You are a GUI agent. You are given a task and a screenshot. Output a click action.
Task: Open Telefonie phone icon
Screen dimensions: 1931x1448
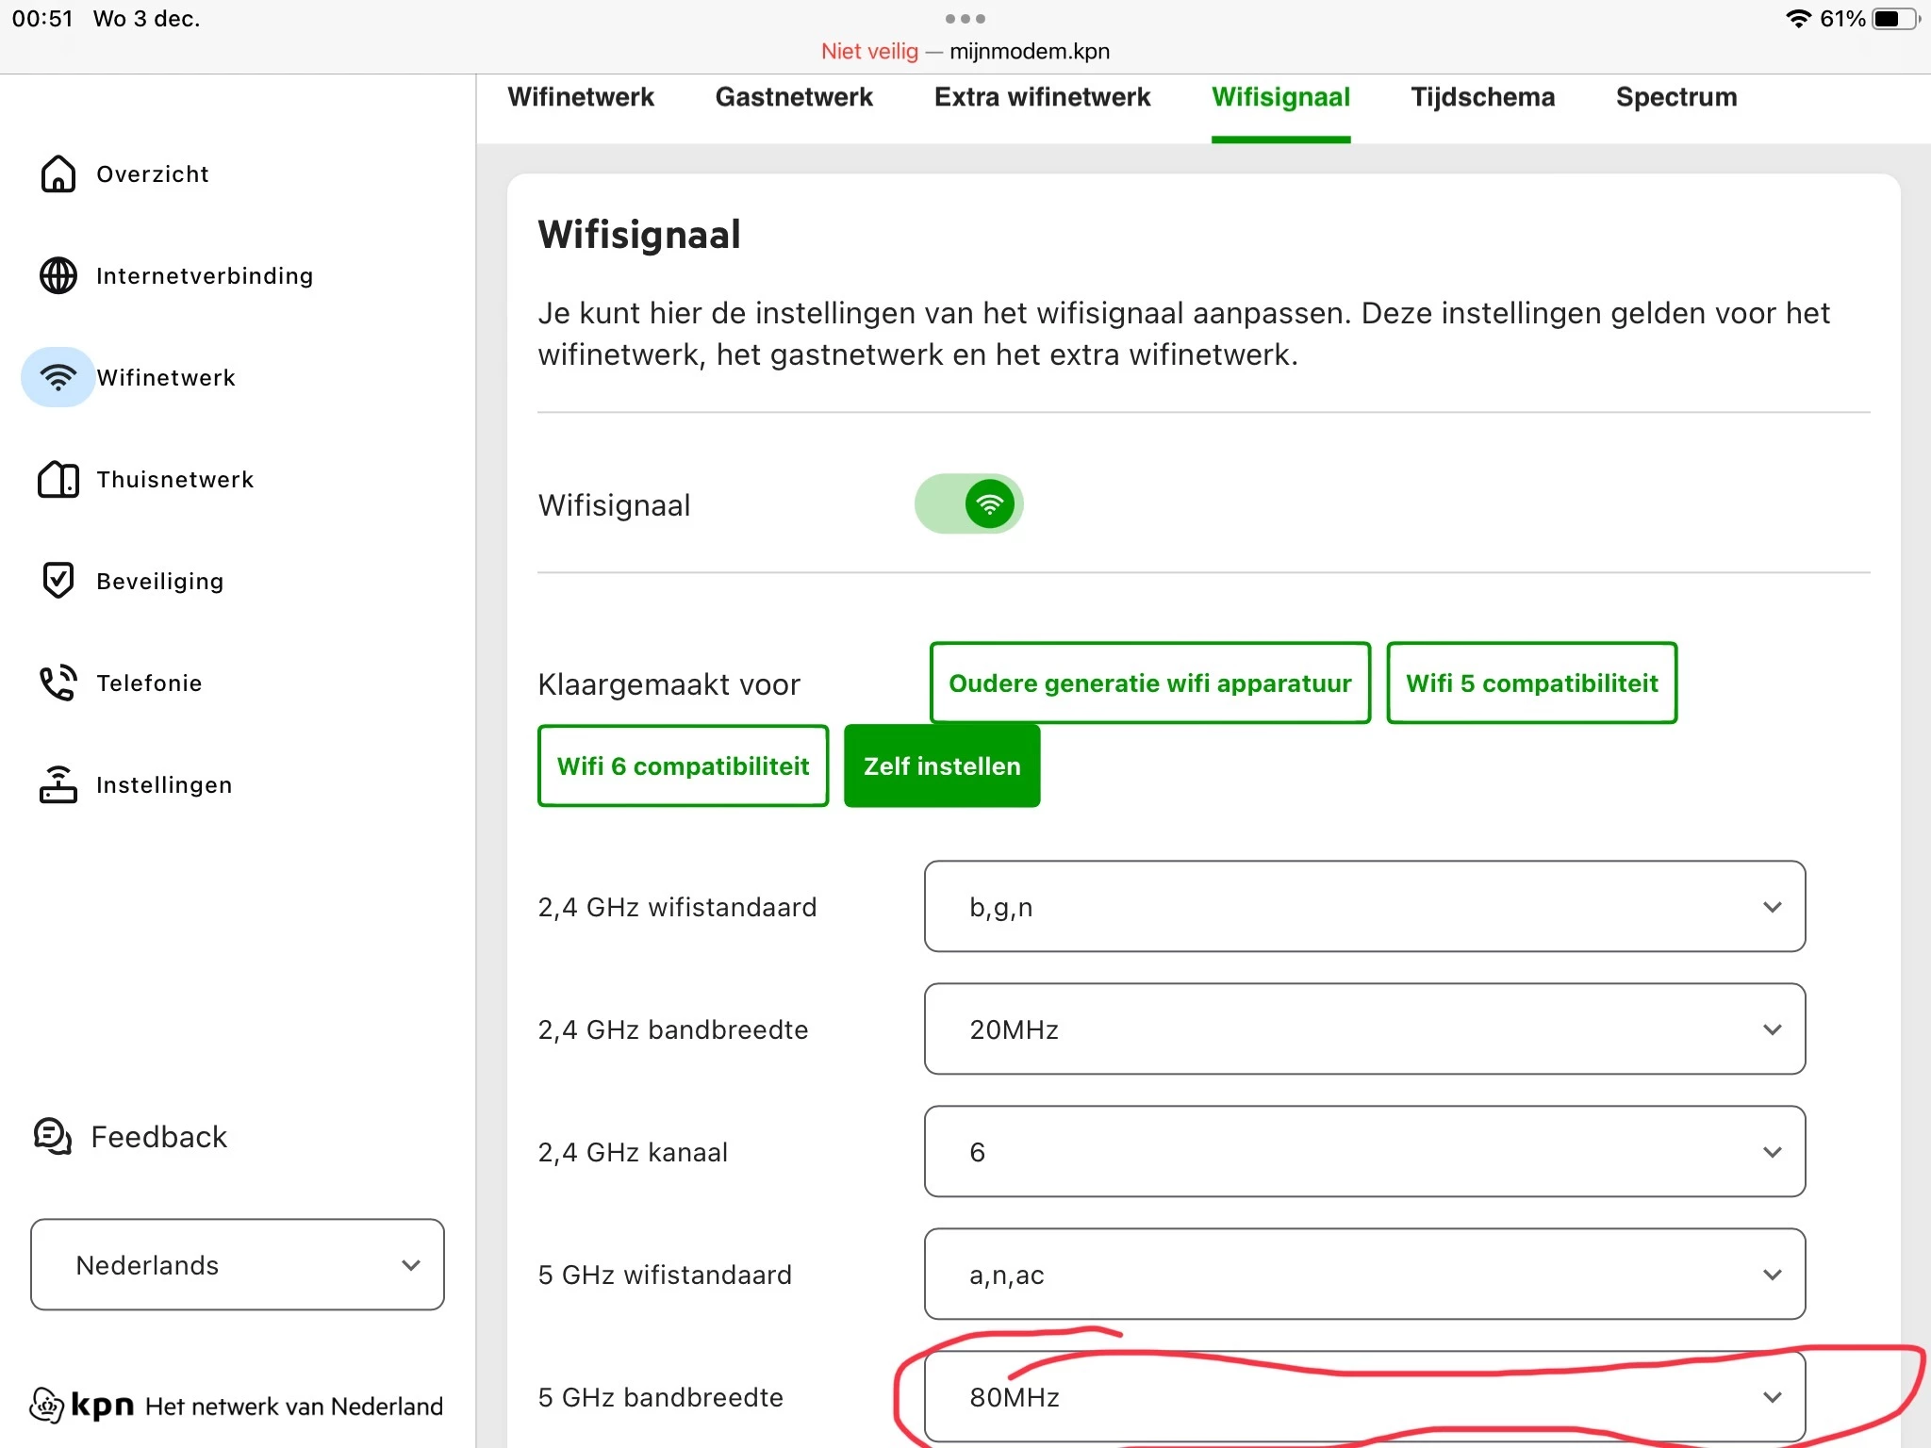click(58, 683)
